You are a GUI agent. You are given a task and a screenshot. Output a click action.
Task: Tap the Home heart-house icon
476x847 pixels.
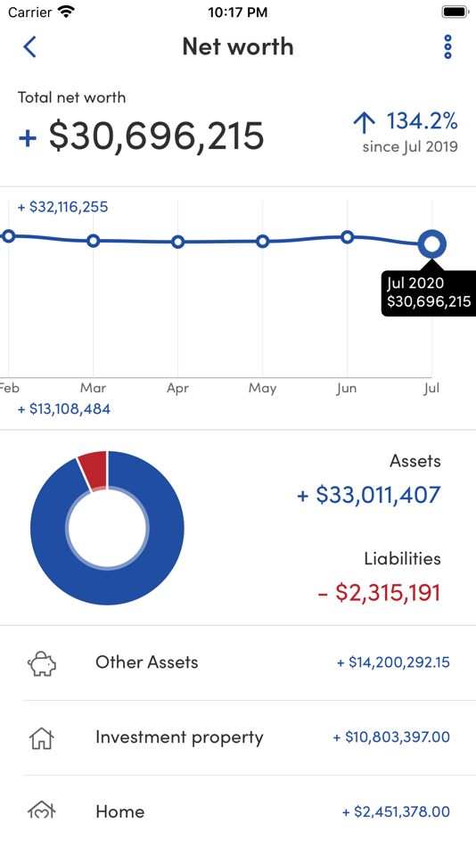pos(42,810)
